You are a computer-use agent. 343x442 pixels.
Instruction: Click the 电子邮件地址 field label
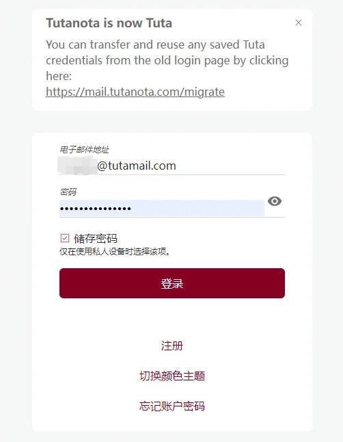click(84, 149)
